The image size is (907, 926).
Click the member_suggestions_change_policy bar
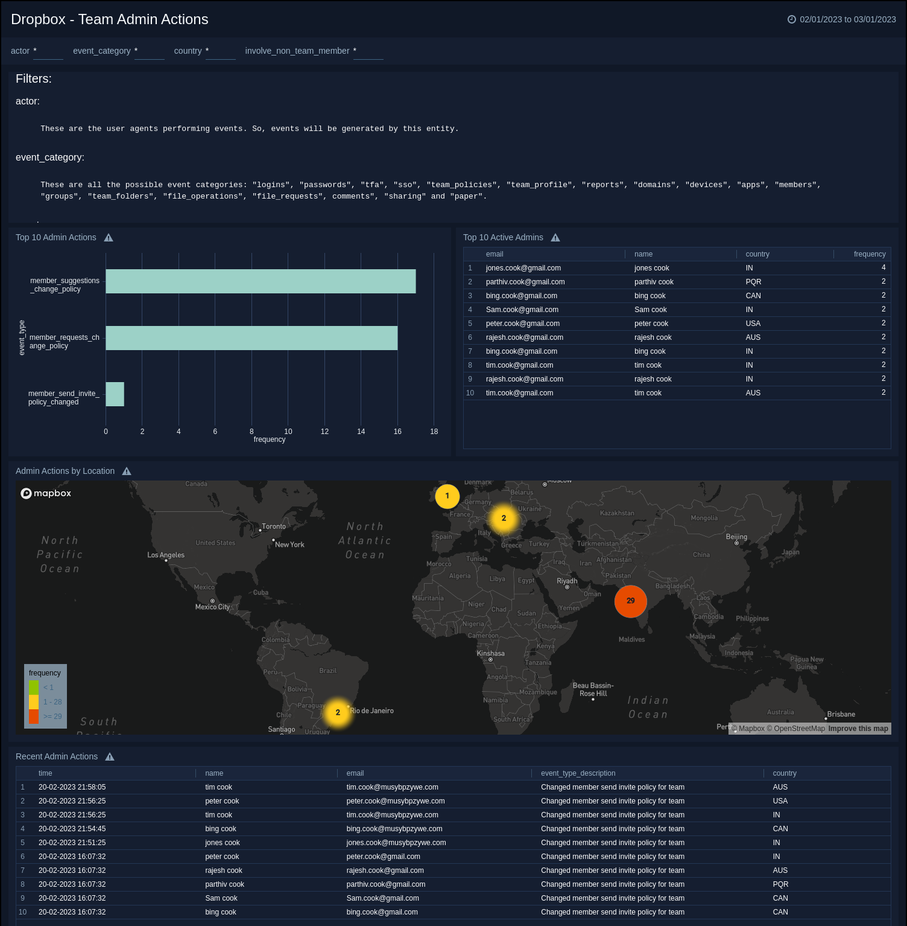click(x=259, y=281)
